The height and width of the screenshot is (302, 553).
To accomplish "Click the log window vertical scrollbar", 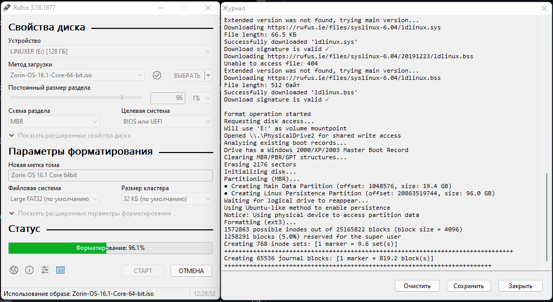I will (547, 217).
